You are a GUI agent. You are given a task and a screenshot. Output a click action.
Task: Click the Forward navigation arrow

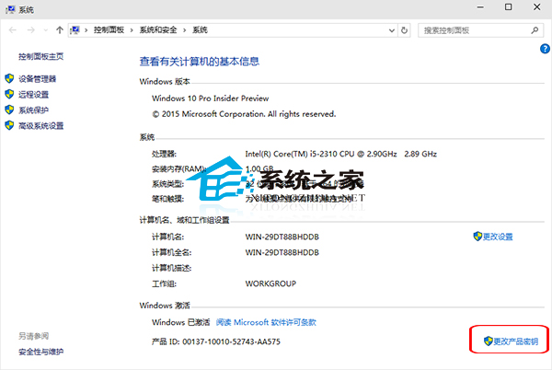(31, 30)
